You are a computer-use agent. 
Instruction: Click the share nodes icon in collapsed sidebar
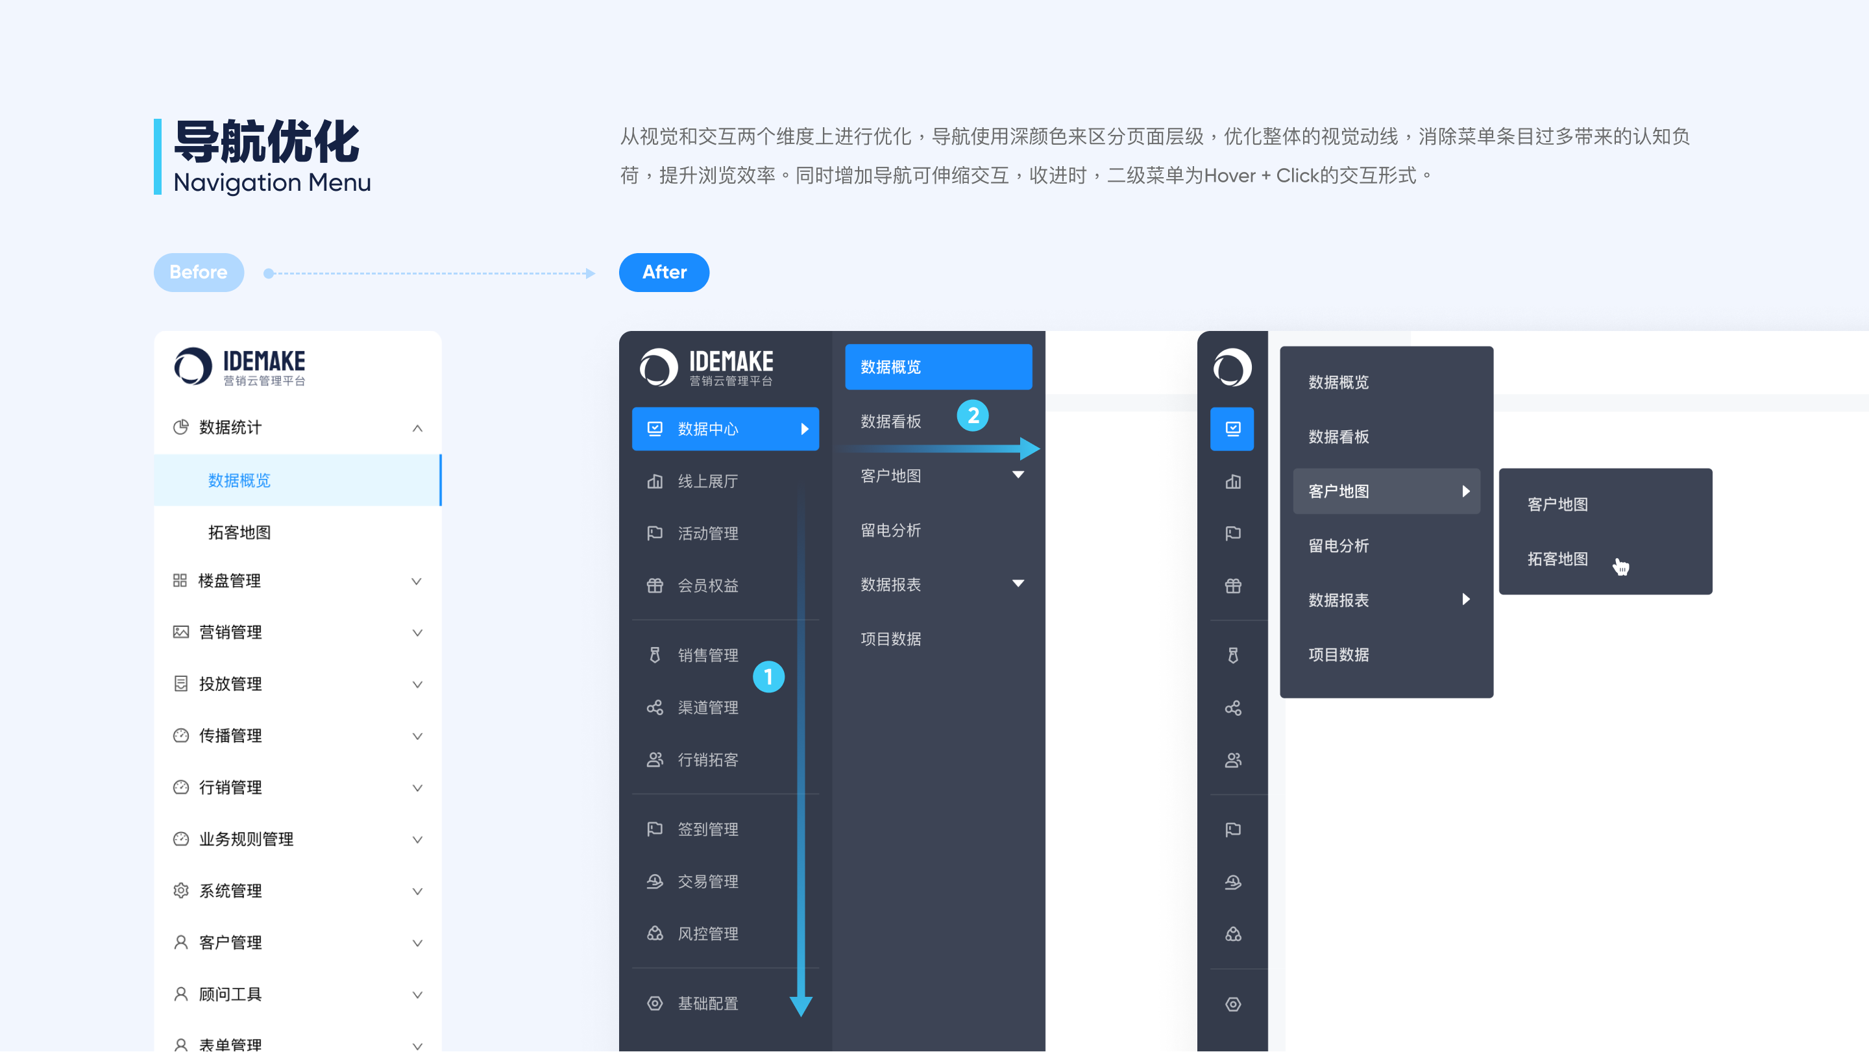click(x=1233, y=708)
